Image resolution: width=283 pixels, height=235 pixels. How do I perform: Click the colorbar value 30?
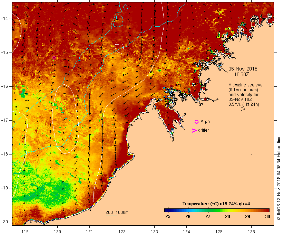coord(268,217)
